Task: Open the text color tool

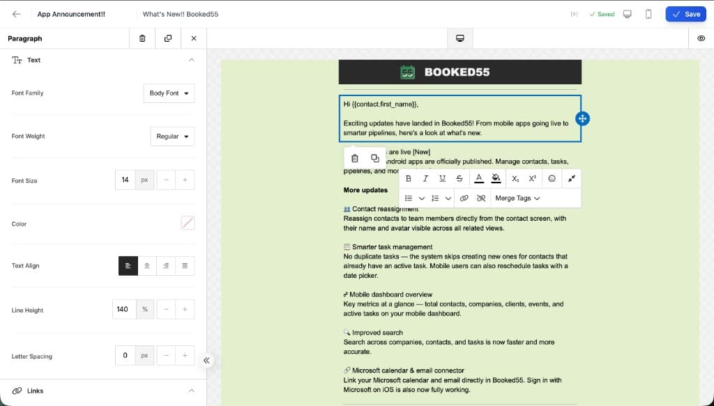Action: (478, 179)
